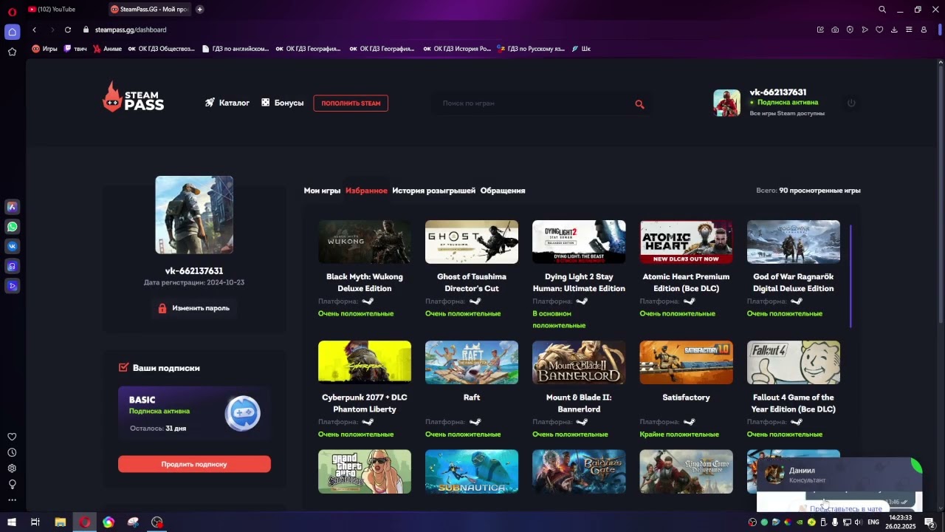945x532 pixels.
Task: Open the Baldur's Gate thumbnail
Action: coord(579,471)
